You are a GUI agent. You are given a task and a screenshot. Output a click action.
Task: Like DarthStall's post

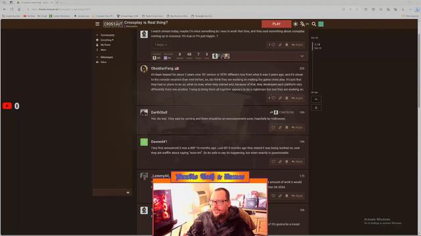click(273, 128)
